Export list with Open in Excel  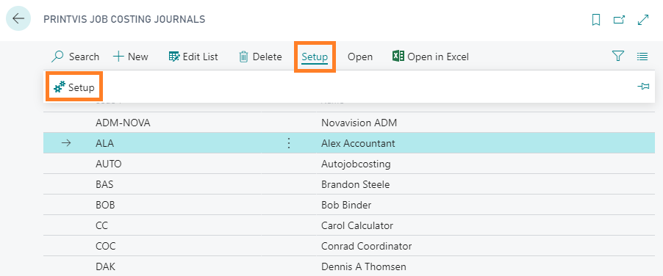(431, 57)
